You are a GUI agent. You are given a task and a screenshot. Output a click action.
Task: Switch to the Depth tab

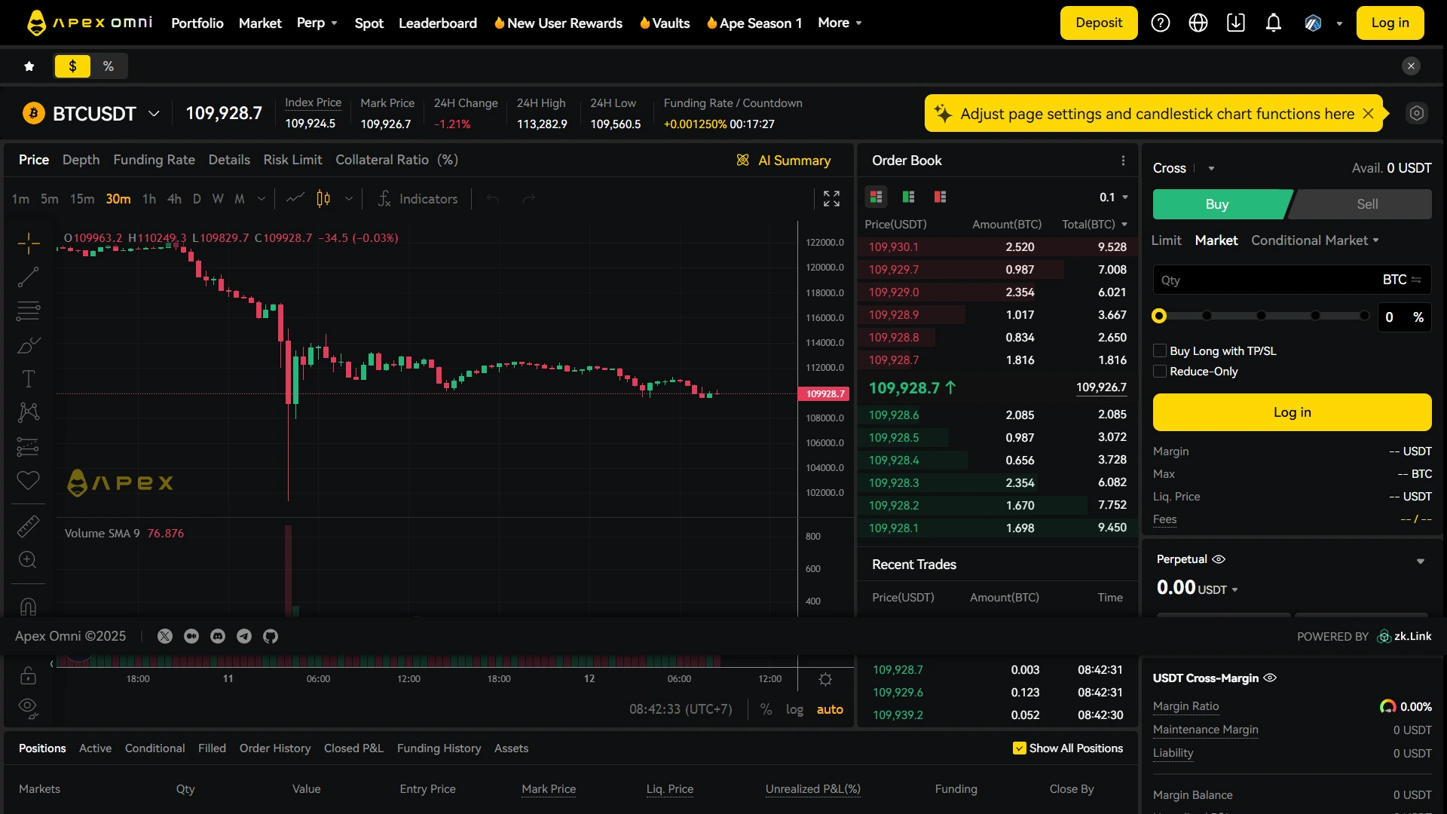point(80,160)
